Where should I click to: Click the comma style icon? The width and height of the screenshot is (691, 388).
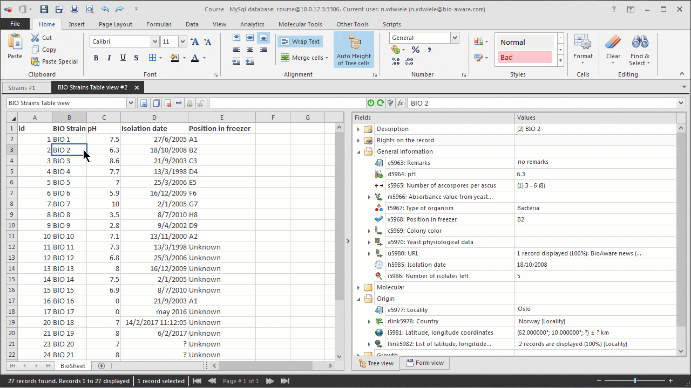pyautogui.click(x=429, y=50)
